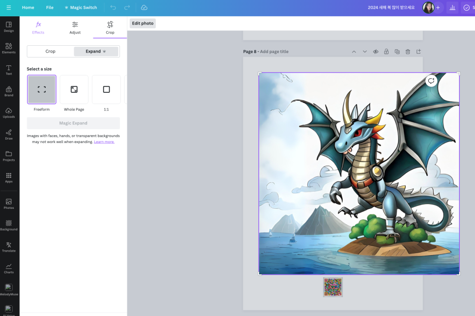Duplicate Page 8
Image resolution: width=475 pixels, height=316 pixels.
tap(397, 52)
